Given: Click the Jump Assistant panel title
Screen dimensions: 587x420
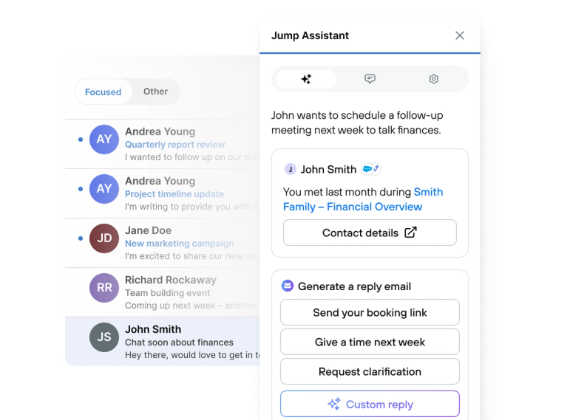Looking at the screenshot, I should (310, 35).
